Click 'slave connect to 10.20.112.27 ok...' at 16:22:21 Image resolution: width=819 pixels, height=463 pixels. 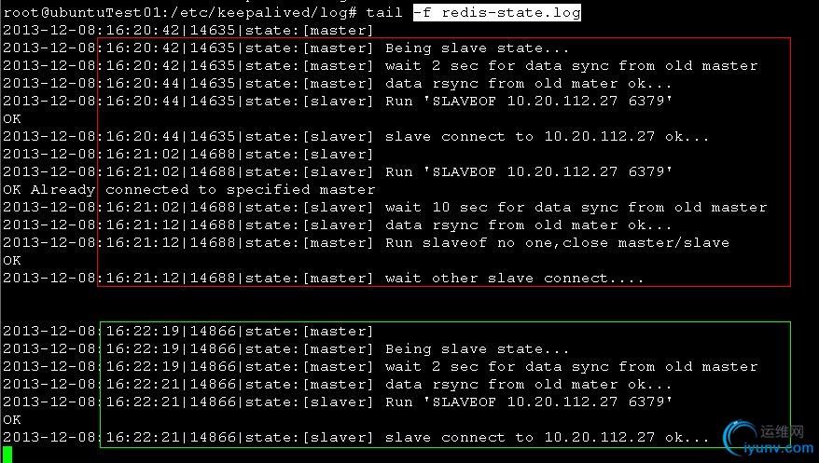547,438
